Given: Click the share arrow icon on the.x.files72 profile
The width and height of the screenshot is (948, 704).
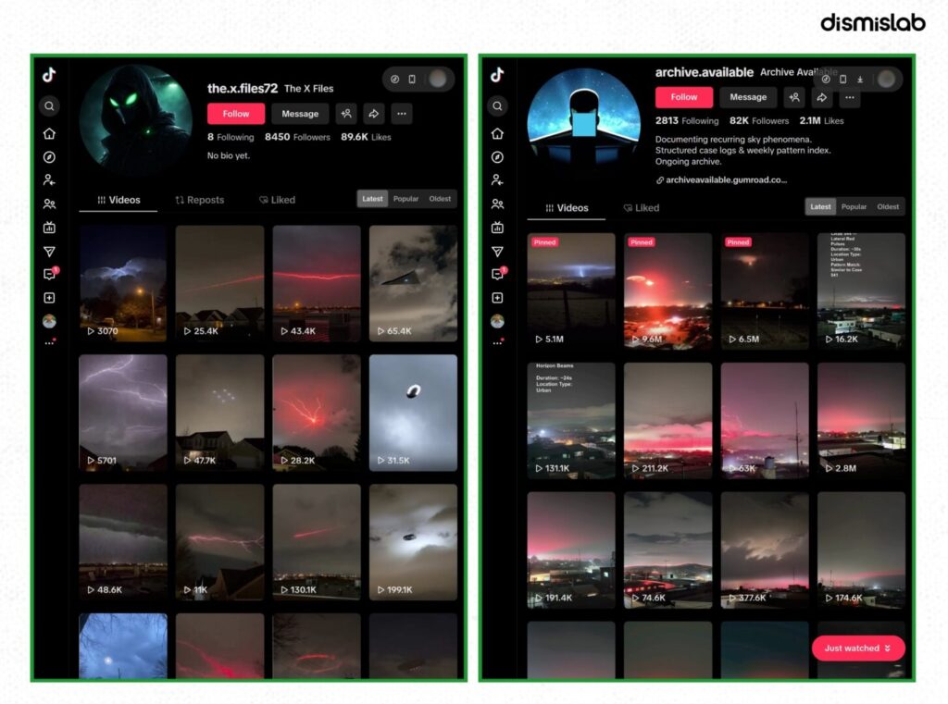Looking at the screenshot, I should click(374, 114).
